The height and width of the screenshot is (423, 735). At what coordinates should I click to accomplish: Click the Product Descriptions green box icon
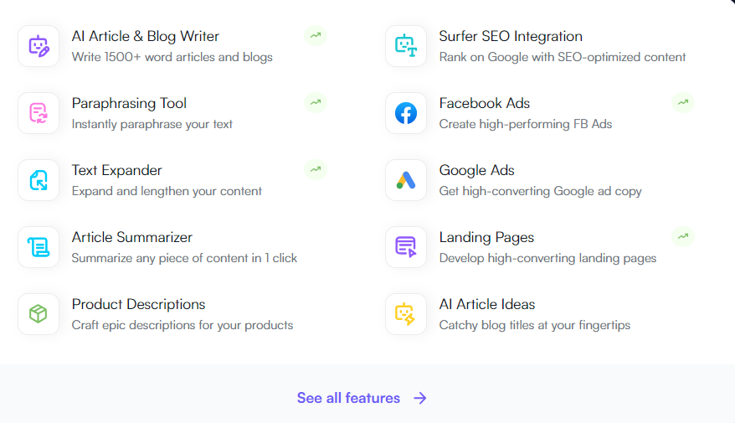click(39, 314)
